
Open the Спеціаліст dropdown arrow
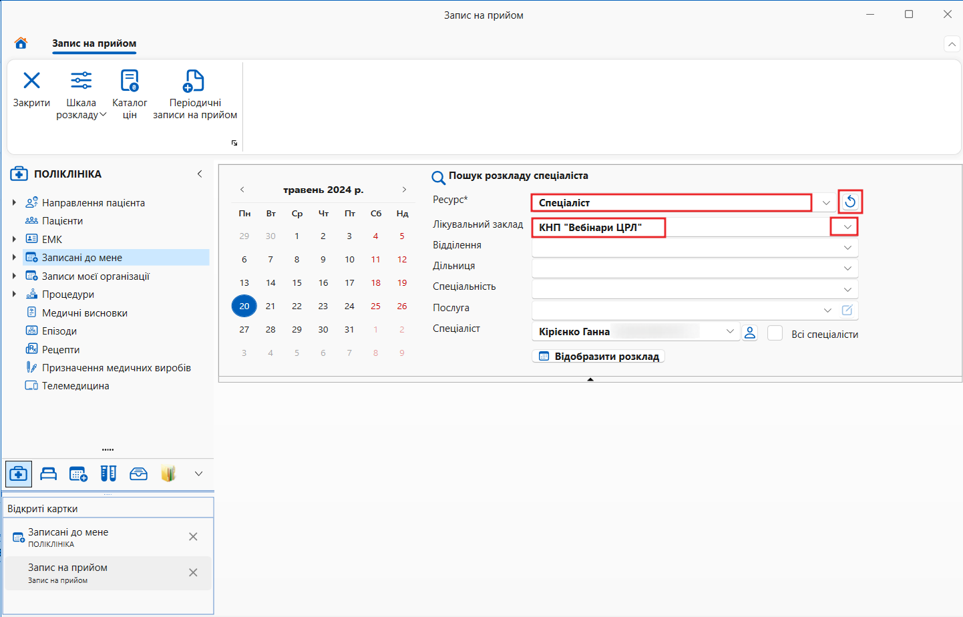[x=730, y=331]
